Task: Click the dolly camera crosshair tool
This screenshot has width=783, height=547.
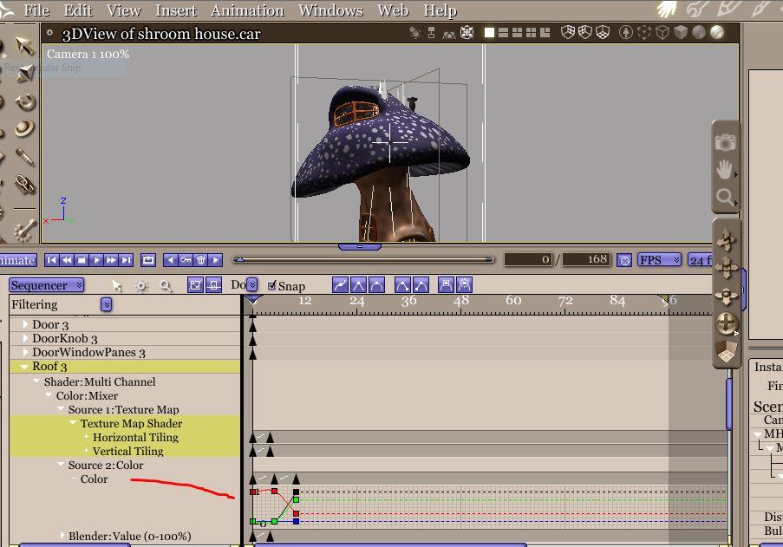Action: coord(727,322)
